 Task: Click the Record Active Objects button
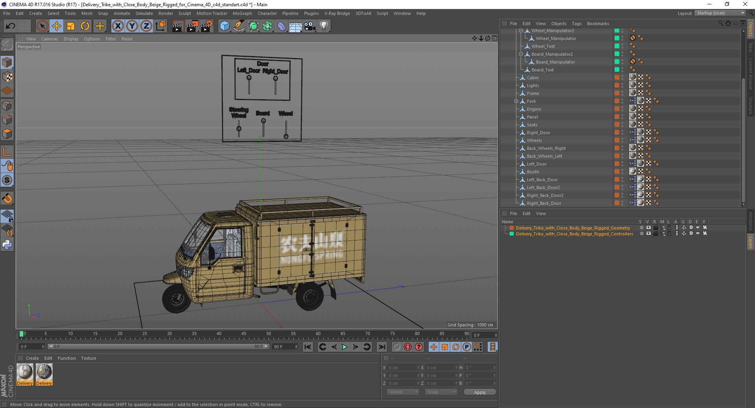(x=396, y=347)
